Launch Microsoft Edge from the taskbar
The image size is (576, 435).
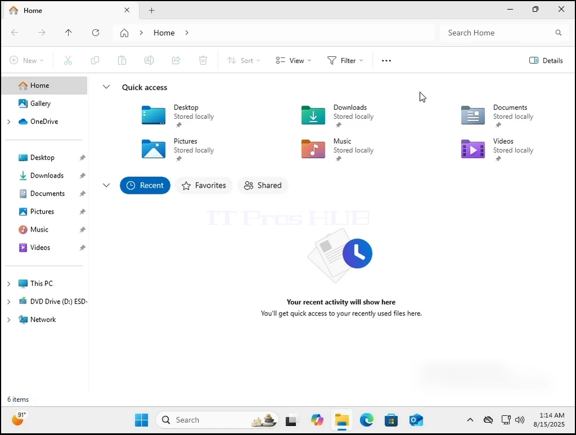point(366,420)
